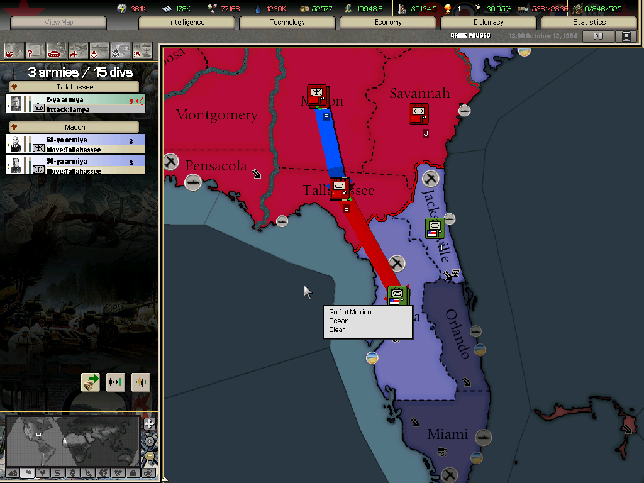The width and height of the screenshot is (644, 483).
Task: Enable economic map mode dollar icon
Action: [x=57, y=472]
